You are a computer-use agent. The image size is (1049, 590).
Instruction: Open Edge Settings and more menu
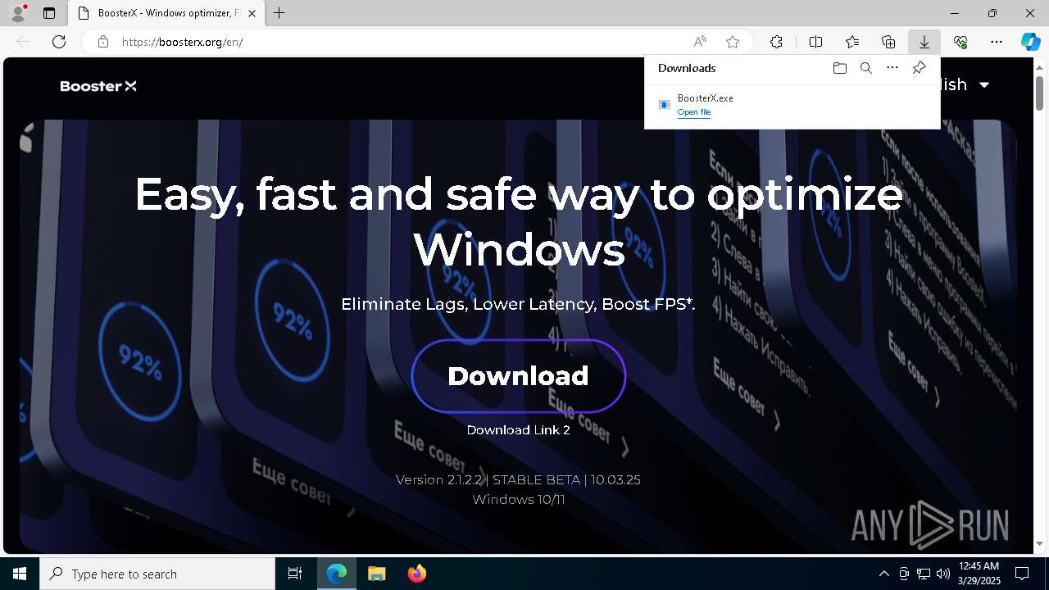pos(997,42)
